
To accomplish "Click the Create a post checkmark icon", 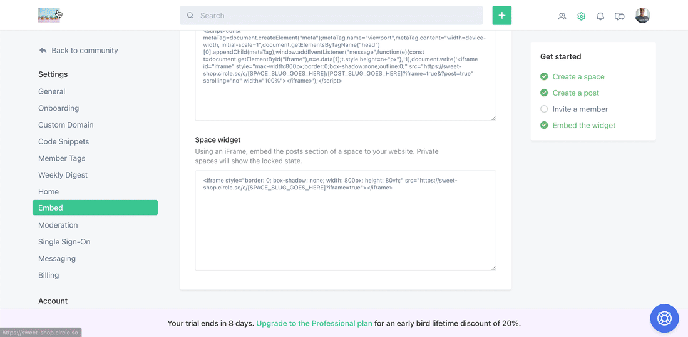I will tap(544, 93).
